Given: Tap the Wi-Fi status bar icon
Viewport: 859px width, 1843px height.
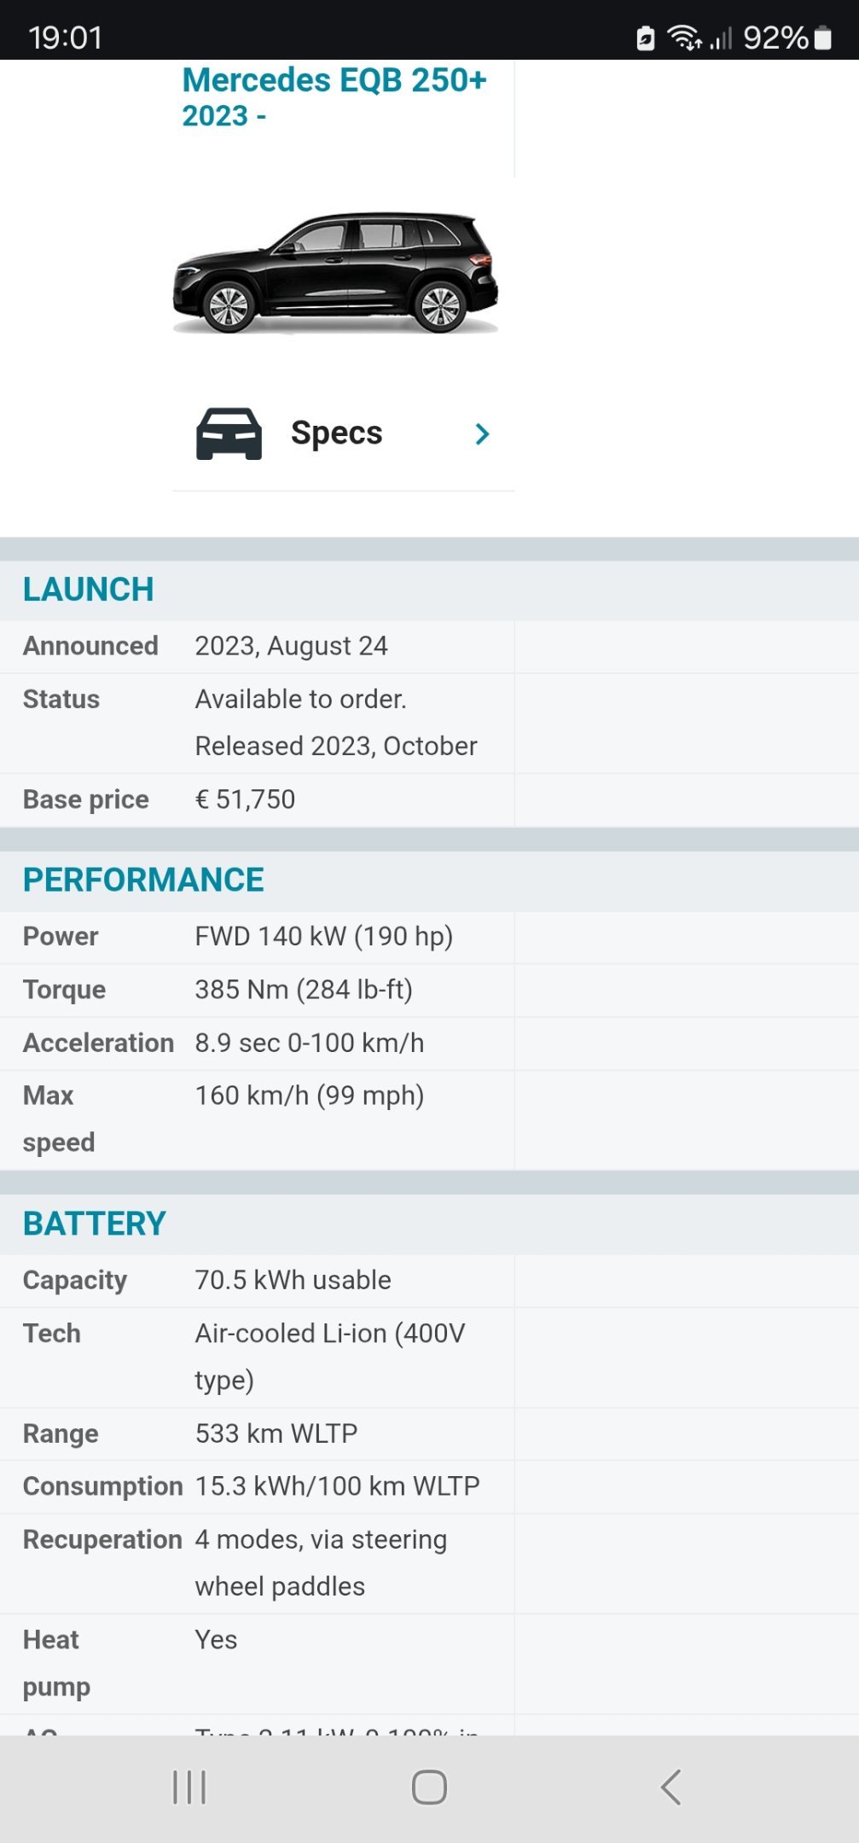Looking at the screenshot, I should coord(683,38).
